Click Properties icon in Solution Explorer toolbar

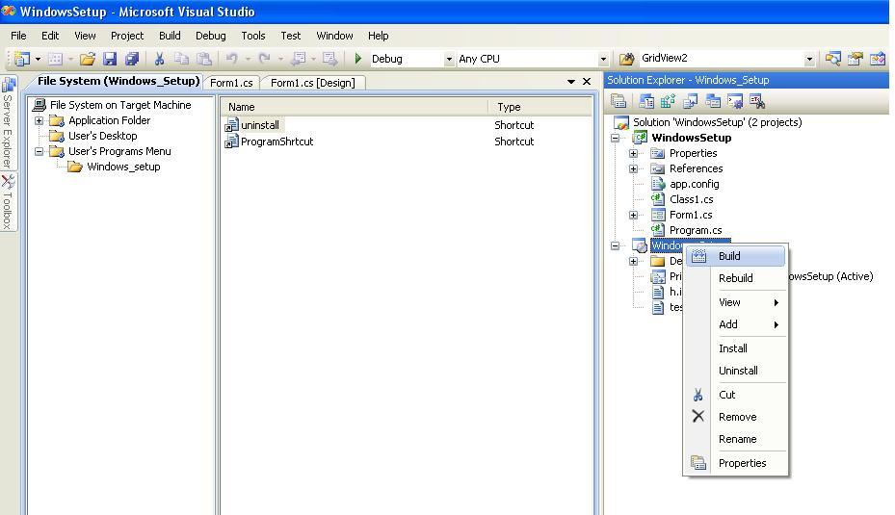point(619,101)
